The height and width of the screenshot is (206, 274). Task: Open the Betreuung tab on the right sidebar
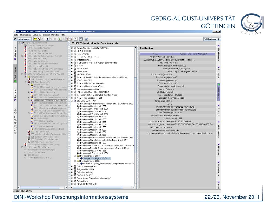(x=219, y=150)
